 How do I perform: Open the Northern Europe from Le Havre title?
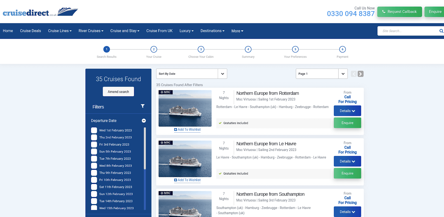pos(266,144)
